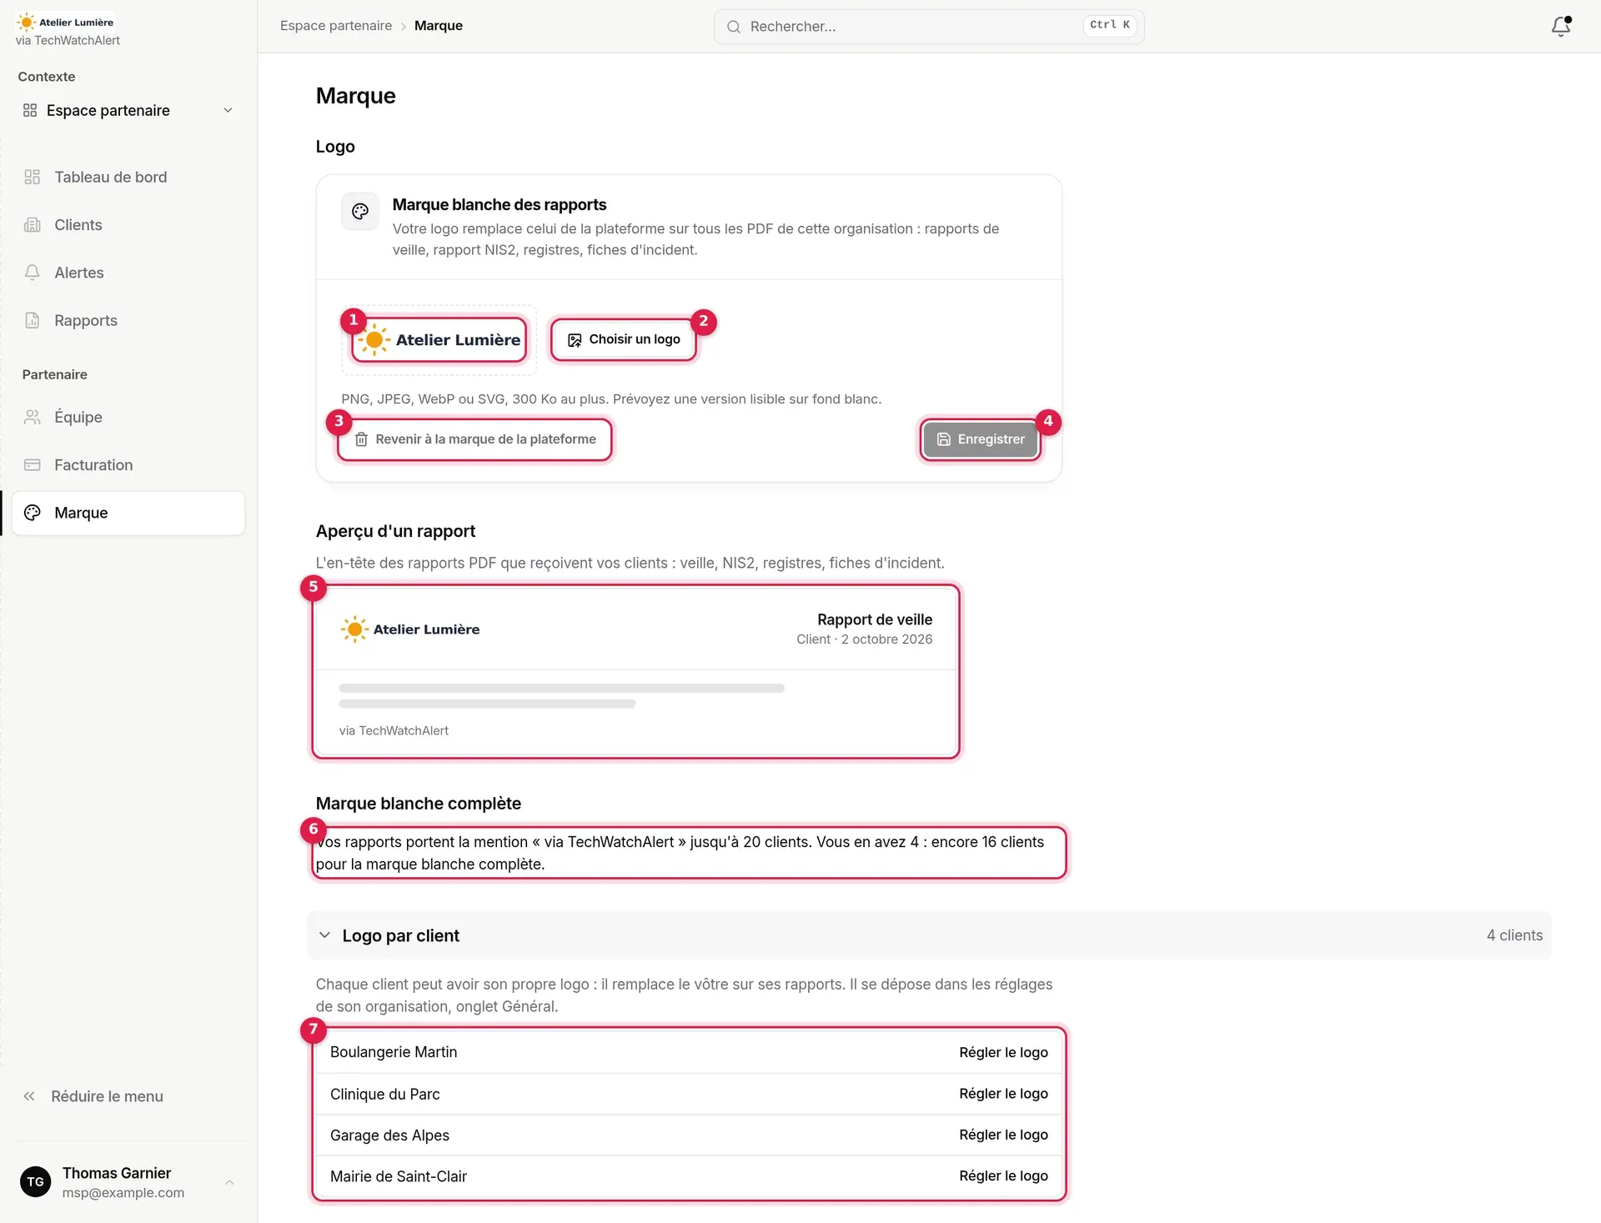The height and width of the screenshot is (1223, 1601).
Task: Collapse the Logo par client section
Action: (929, 935)
